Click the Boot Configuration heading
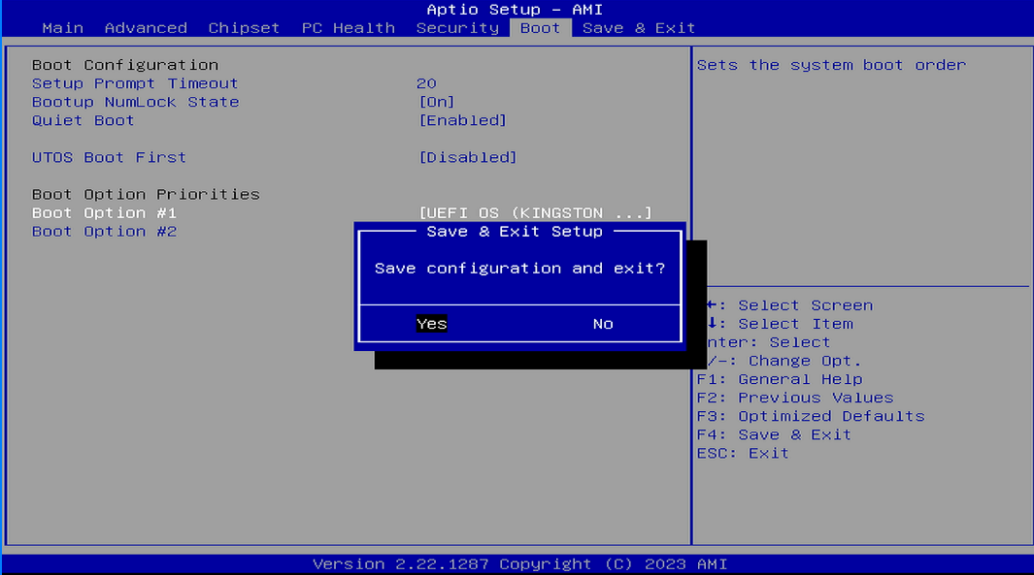Screen dimensions: 1034x575 pos(124,65)
